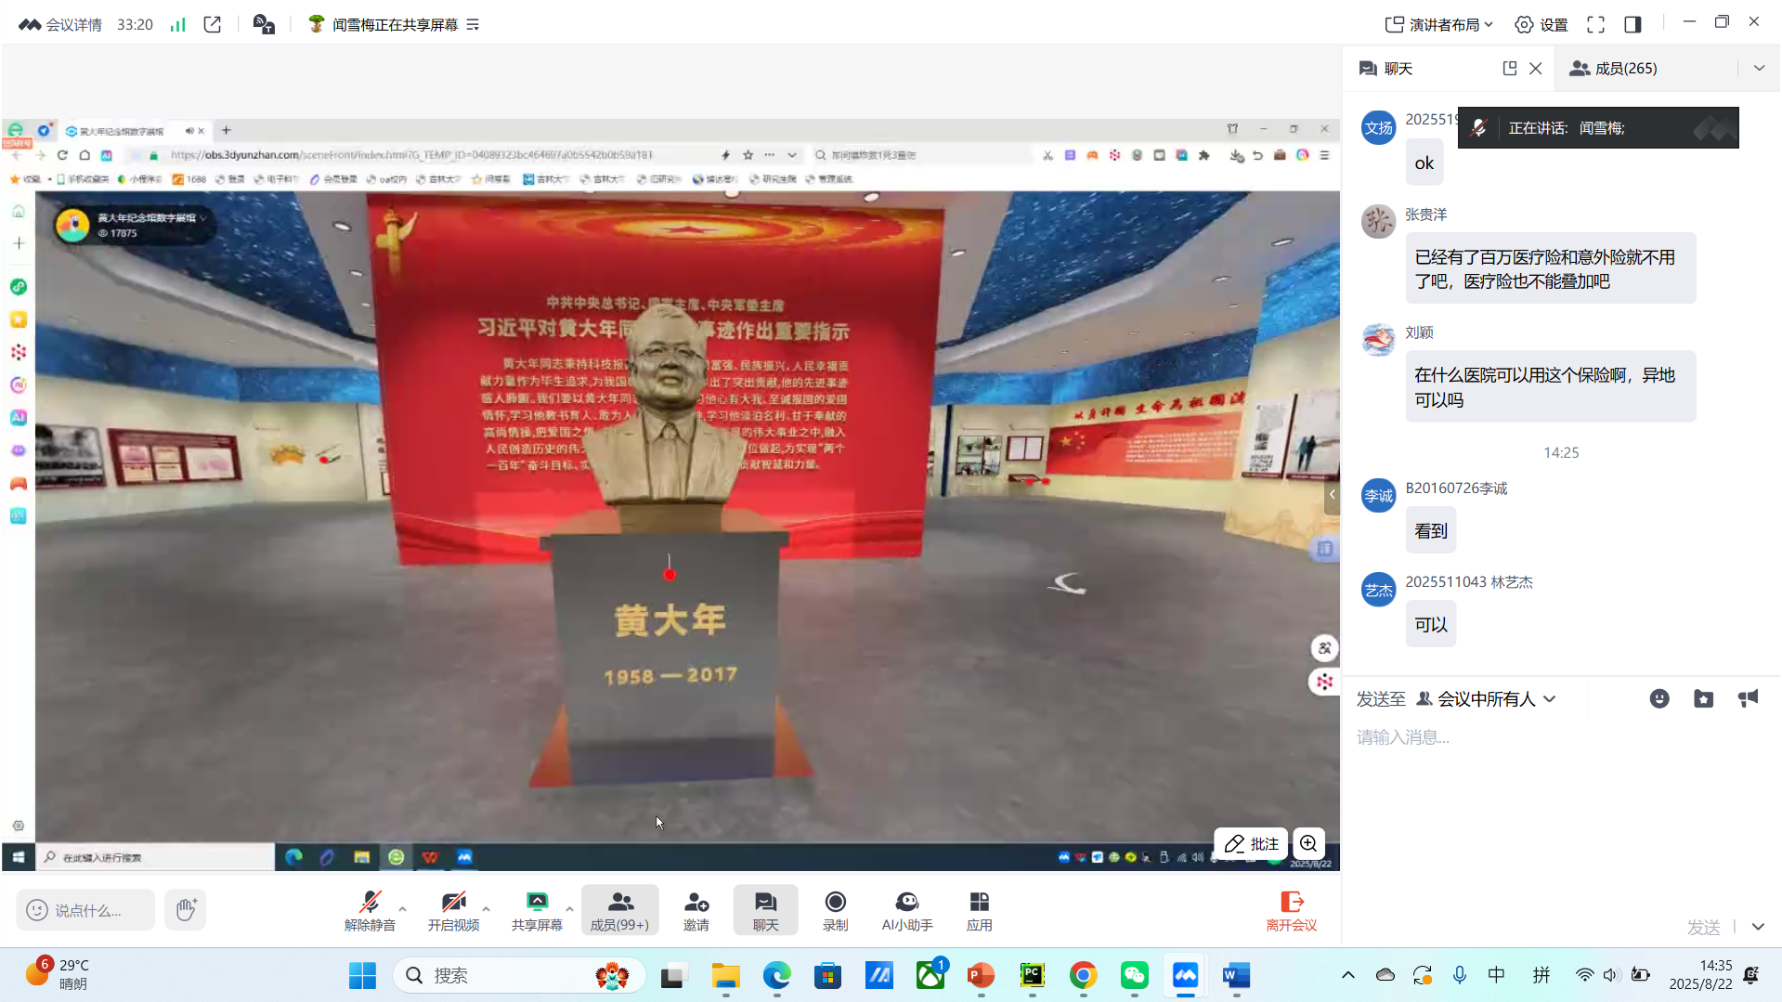Open the 应用 apps panel
Screen dimensions: 1782x1002
[x=979, y=910]
